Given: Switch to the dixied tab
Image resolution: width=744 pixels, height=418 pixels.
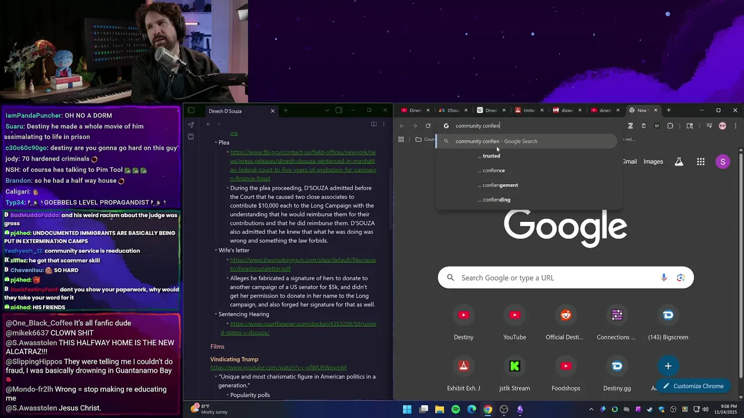Looking at the screenshot, I should (x=567, y=110).
